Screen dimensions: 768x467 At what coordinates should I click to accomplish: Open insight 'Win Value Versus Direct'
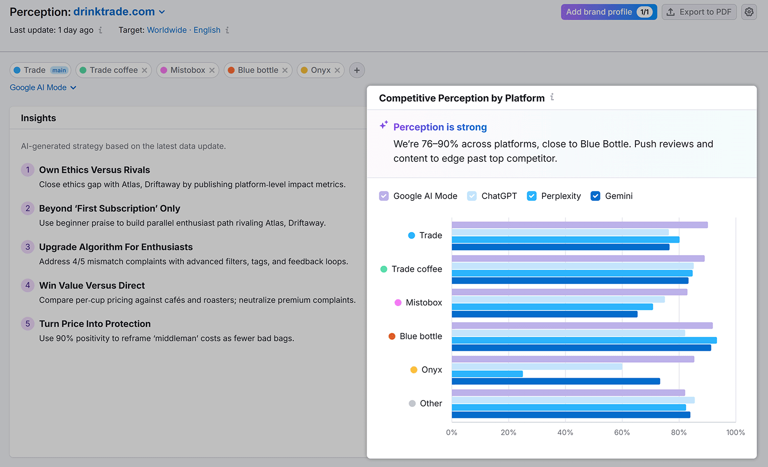point(92,285)
